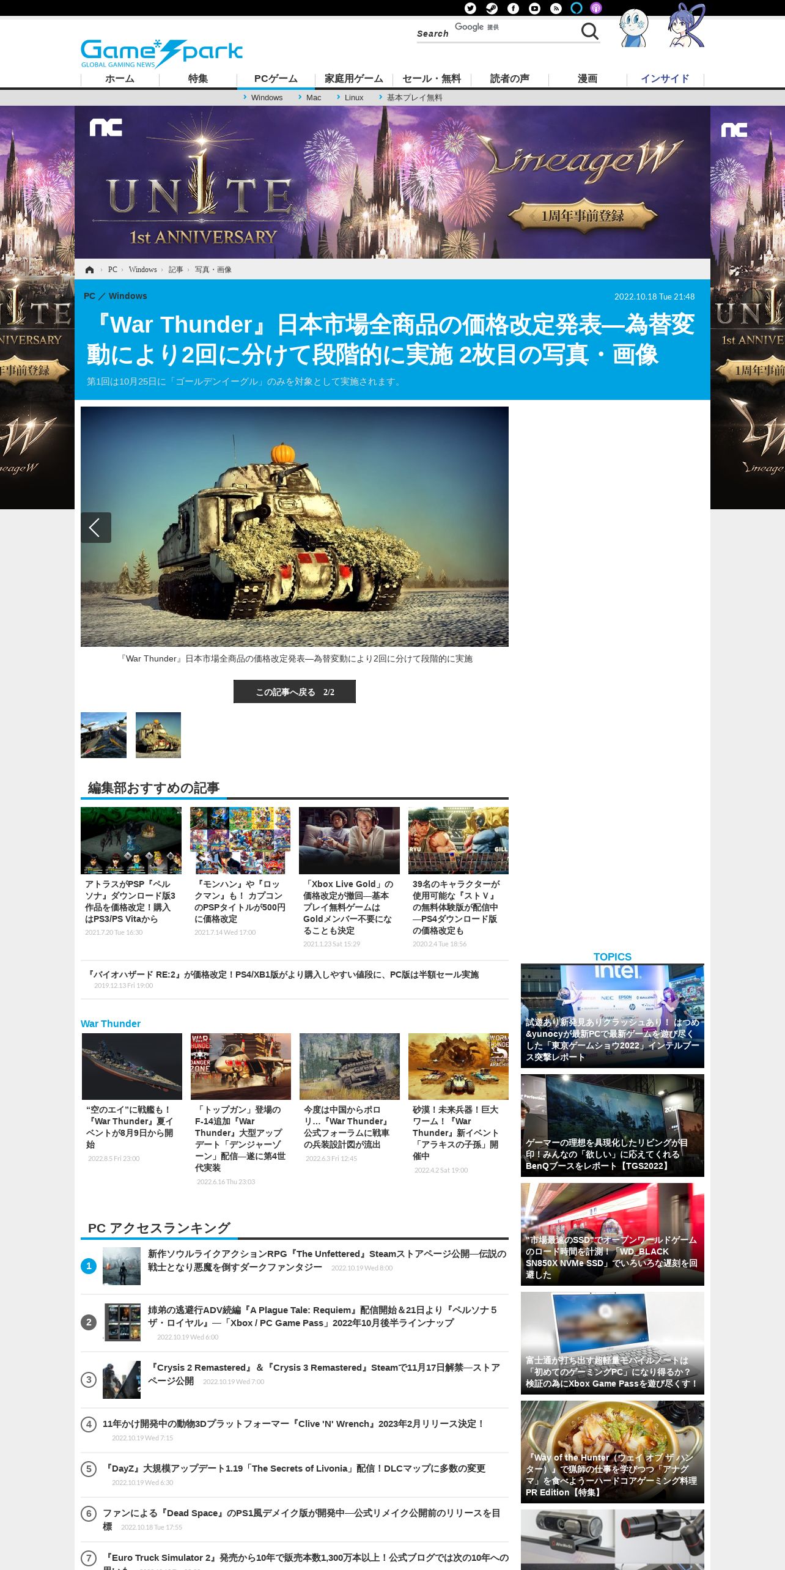The height and width of the screenshot is (1570, 785).
Task: Open the インサイド menu item
Action: coord(665,79)
